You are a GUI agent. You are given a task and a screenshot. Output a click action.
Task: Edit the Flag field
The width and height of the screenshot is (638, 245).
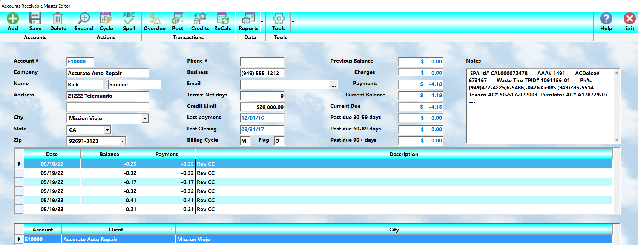[x=279, y=141]
